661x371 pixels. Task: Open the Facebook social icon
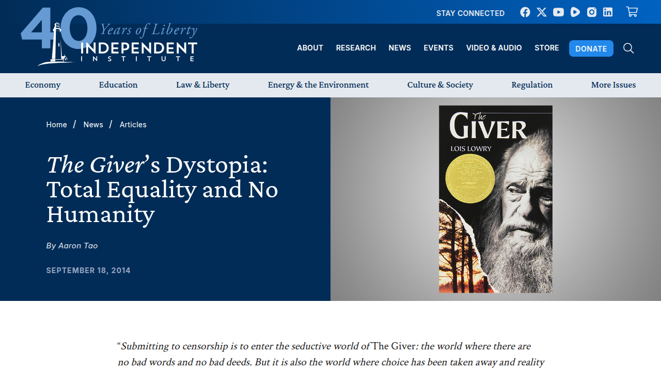pos(525,12)
